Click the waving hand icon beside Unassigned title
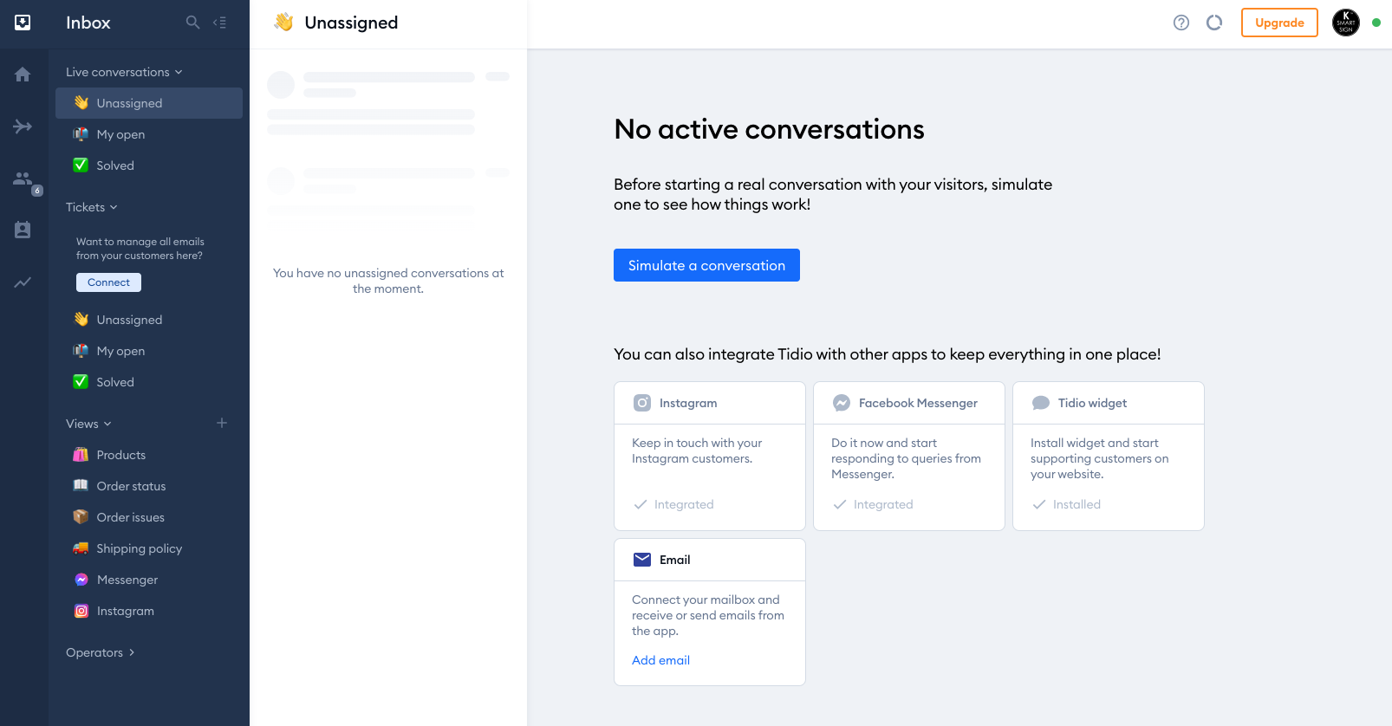The height and width of the screenshot is (726, 1392). point(283,23)
